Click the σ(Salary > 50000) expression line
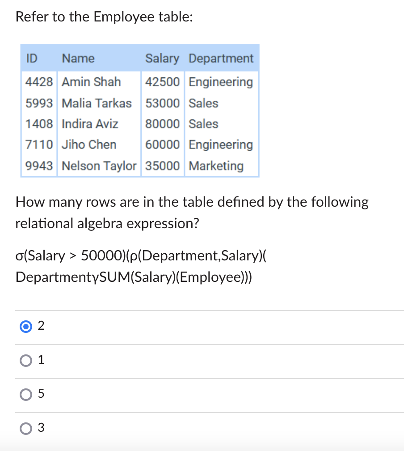The width and height of the screenshot is (404, 451). tap(142, 256)
